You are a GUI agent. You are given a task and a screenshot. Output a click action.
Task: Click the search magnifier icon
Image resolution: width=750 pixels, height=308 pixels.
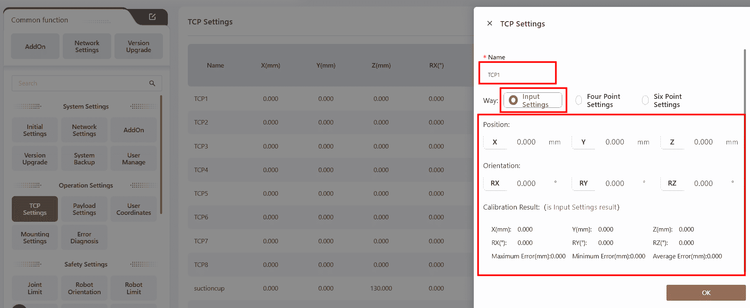(152, 83)
